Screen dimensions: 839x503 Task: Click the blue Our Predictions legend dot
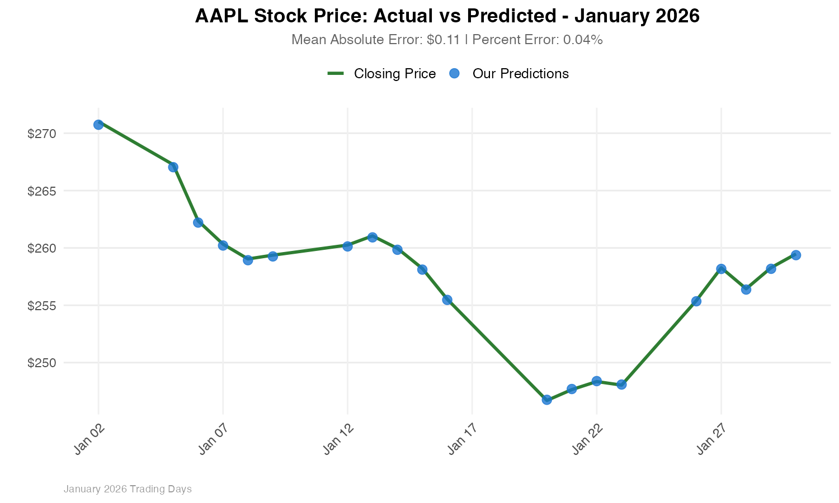pyautogui.click(x=454, y=73)
